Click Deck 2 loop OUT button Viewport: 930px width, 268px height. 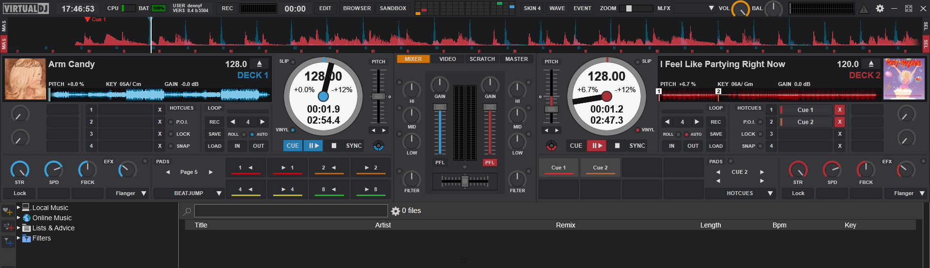coord(693,146)
